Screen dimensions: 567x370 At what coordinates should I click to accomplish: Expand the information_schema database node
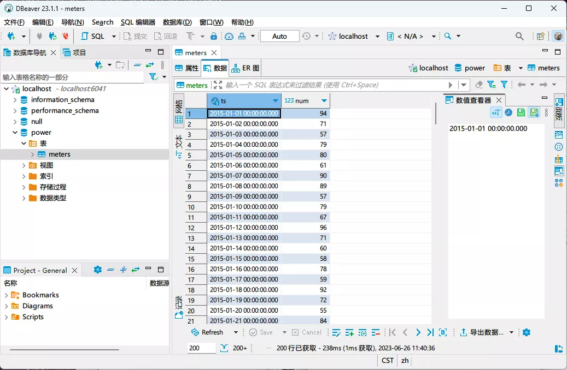(15, 100)
